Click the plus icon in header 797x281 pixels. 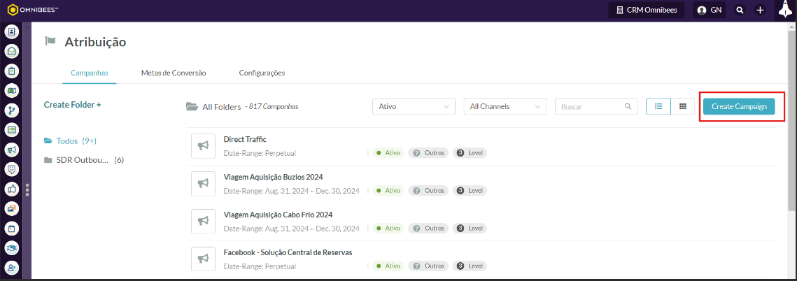click(x=761, y=10)
